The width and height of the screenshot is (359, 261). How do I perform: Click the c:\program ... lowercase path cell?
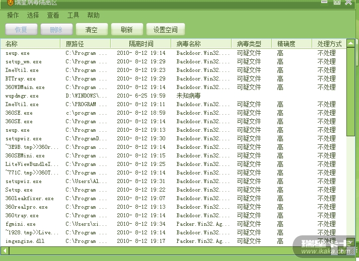pyautogui.click(x=86, y=113)
